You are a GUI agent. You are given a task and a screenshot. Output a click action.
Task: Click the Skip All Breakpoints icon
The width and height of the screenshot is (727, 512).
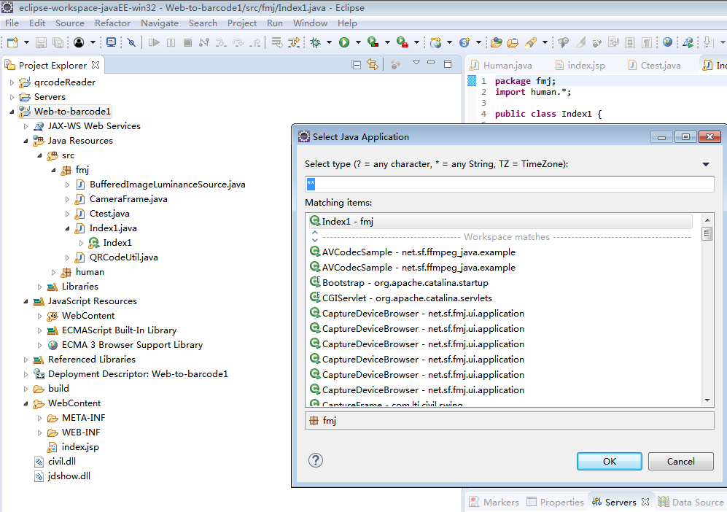pos(132,42)
